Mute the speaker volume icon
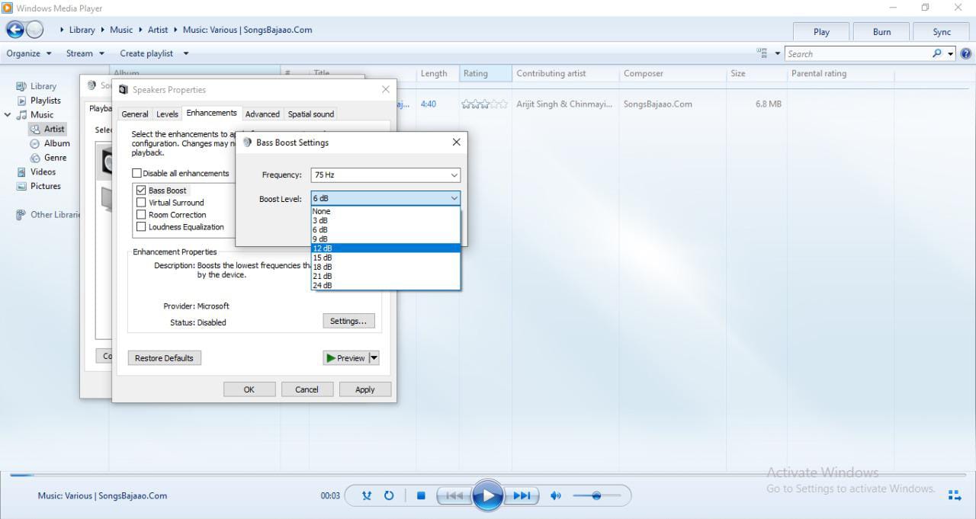This screenshot has width=976, height=519. pos(556,495)
